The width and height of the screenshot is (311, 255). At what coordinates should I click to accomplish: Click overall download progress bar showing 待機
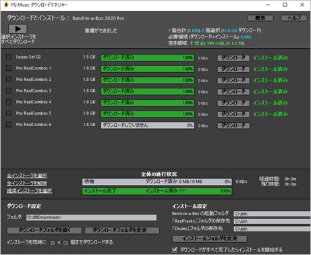tap(157, 181)
